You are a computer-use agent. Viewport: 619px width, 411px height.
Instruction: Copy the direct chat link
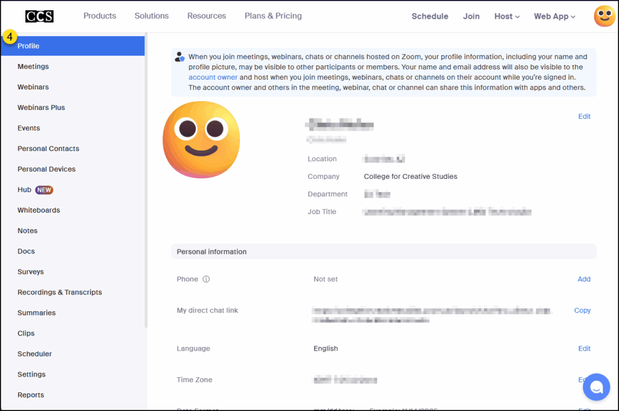point(582,310)
